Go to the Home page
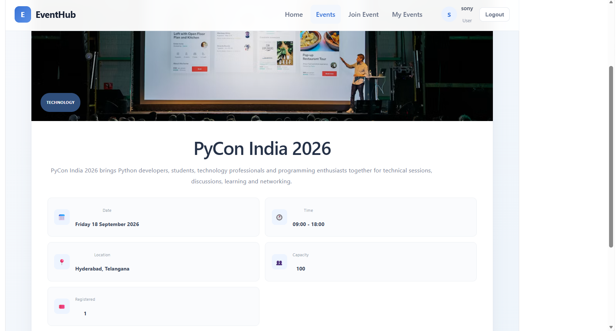Image resolution: width=616 pixels, height=331 pixels. pyautogui.click(x=294, y=15)
